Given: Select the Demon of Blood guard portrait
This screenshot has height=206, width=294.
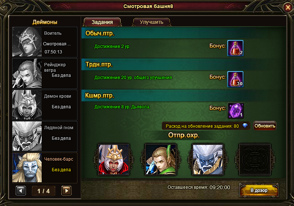Looking at the screenshot, I should 114,160.
